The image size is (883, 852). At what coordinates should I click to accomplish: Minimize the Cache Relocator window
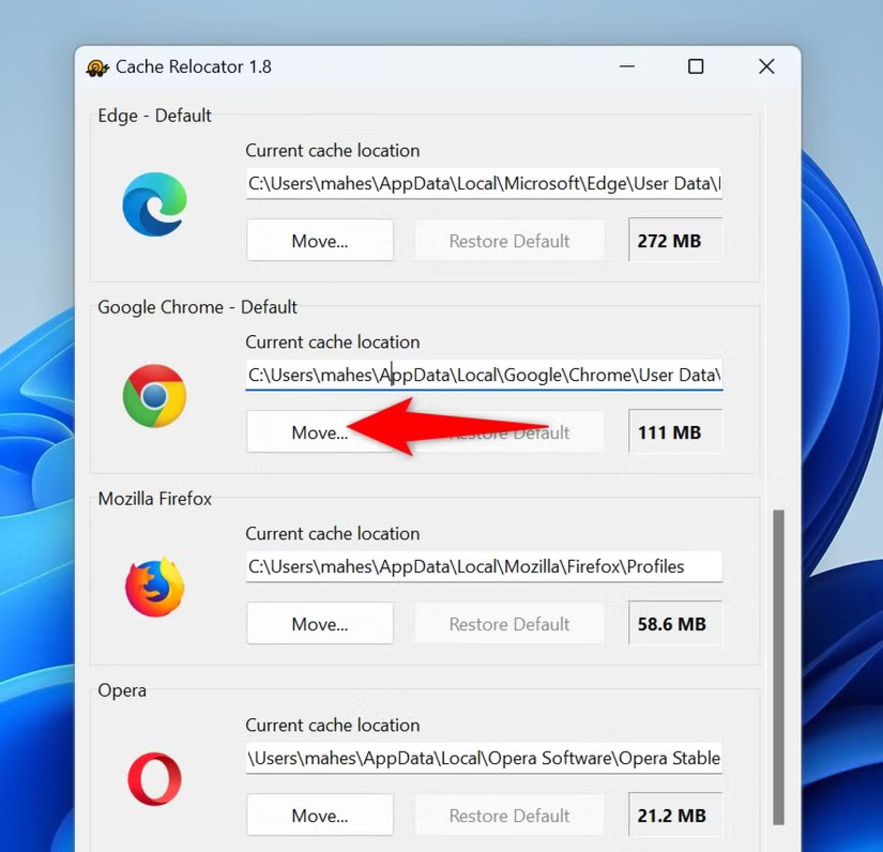626,67
